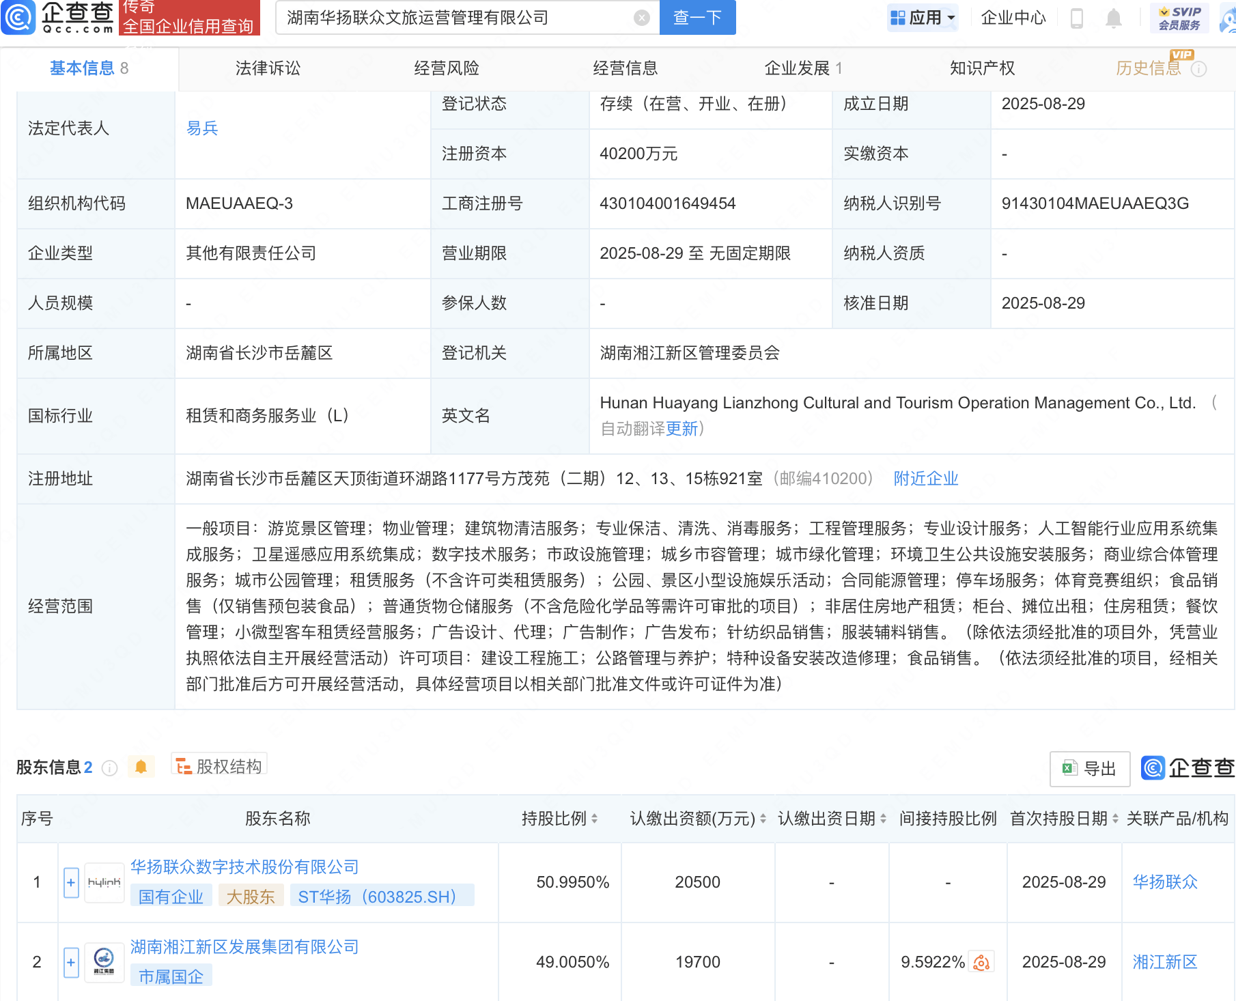
Task: Click info icon beside 股东信息
Action: click(109, 768)
